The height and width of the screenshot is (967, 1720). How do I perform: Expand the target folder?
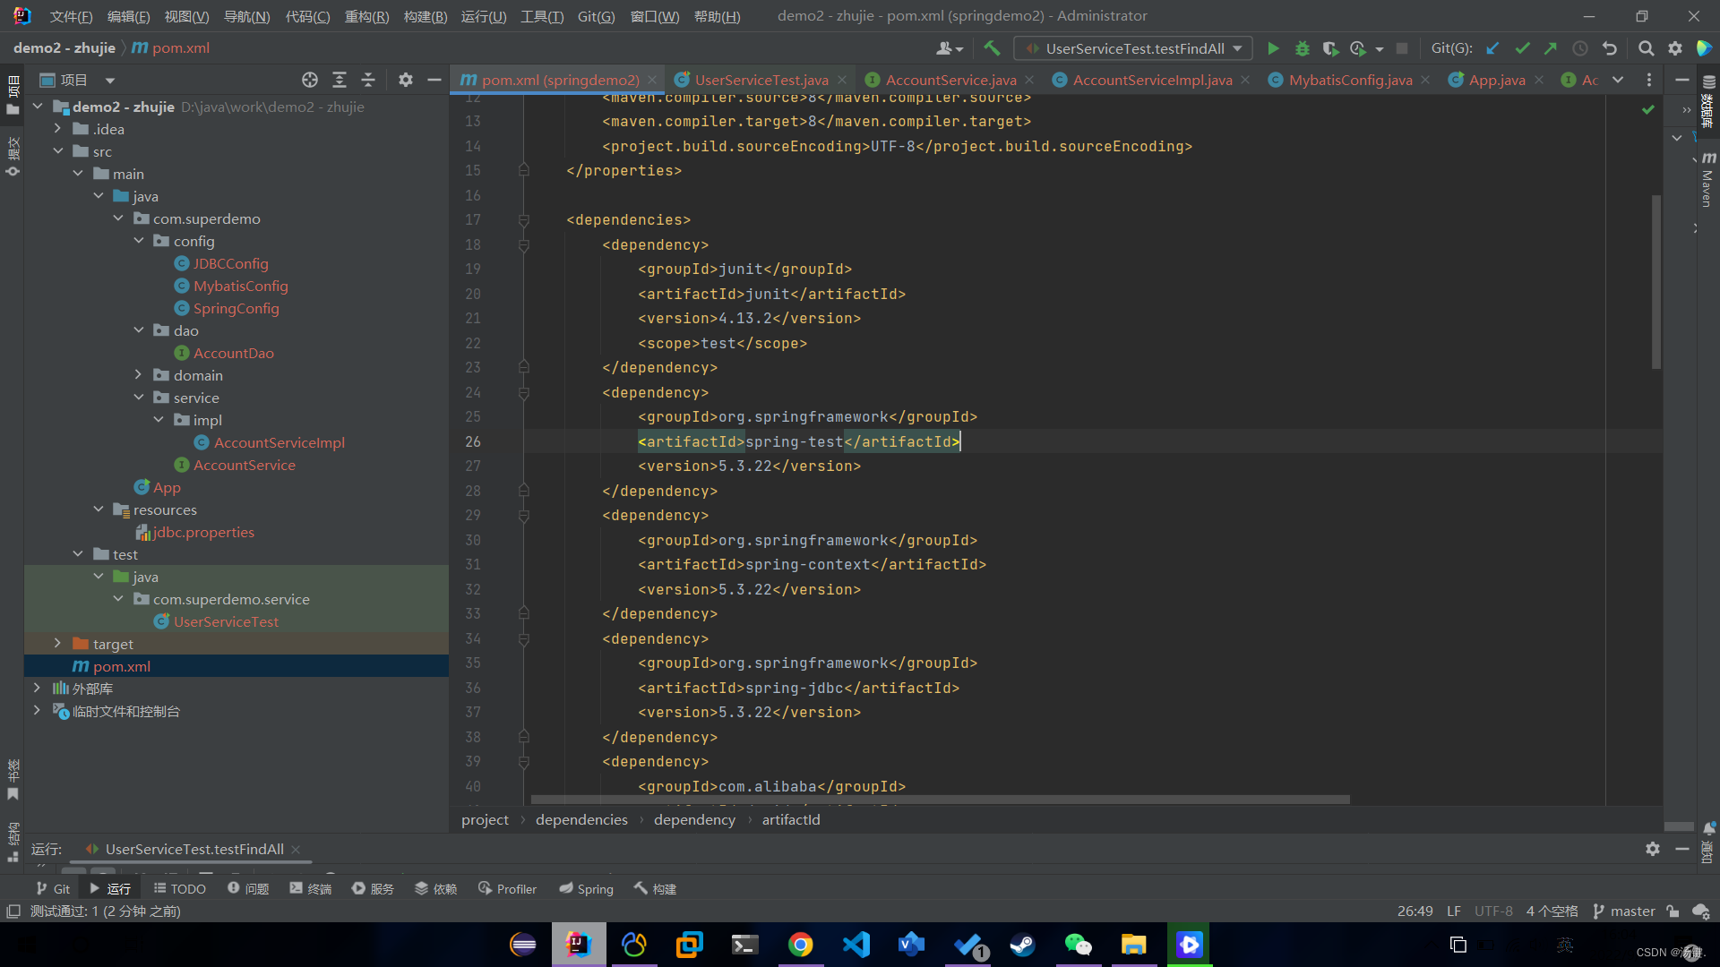pyautogui.click(x=57, y=644)
